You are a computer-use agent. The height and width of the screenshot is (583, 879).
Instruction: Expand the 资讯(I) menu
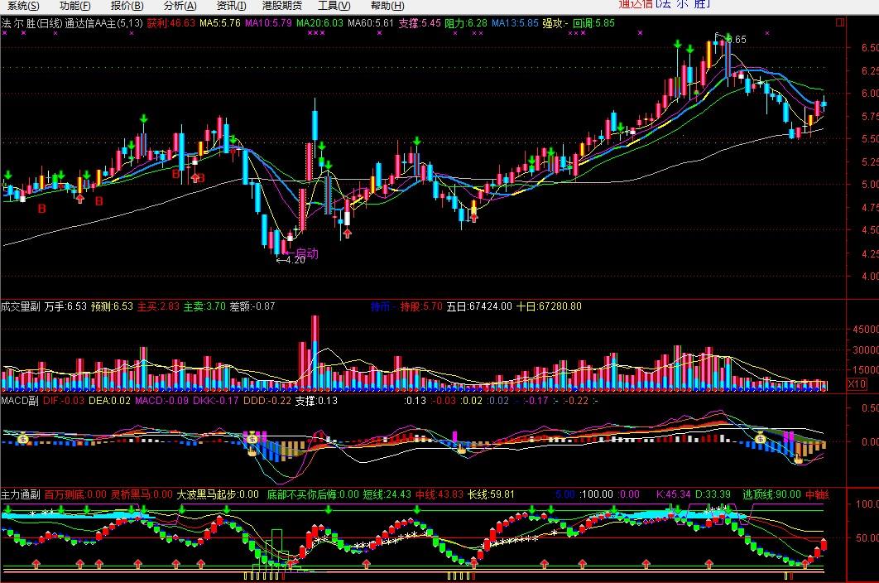[231, 6]
